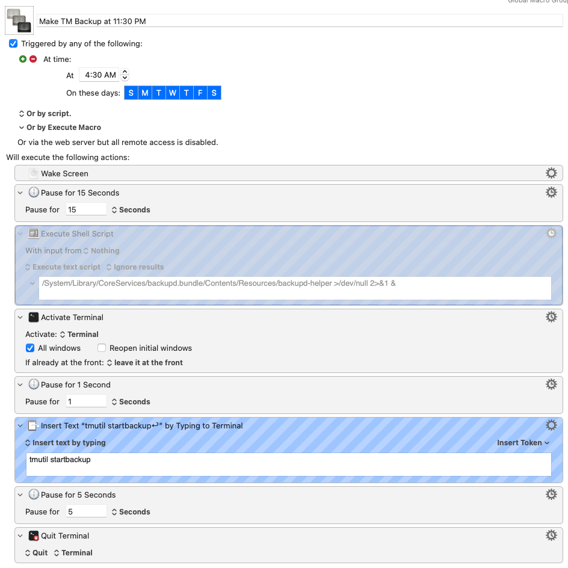
Task: Uncheck the All windows checkbox
Action: pyautogui.click(x=30, y=348)
